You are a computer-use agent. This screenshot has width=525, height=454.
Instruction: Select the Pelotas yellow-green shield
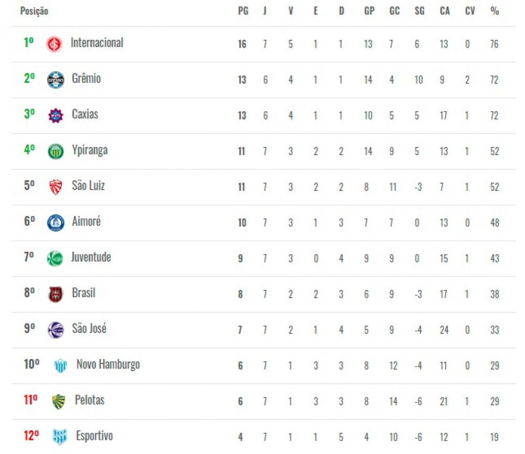pyautogui.click(x=59, y=402)
